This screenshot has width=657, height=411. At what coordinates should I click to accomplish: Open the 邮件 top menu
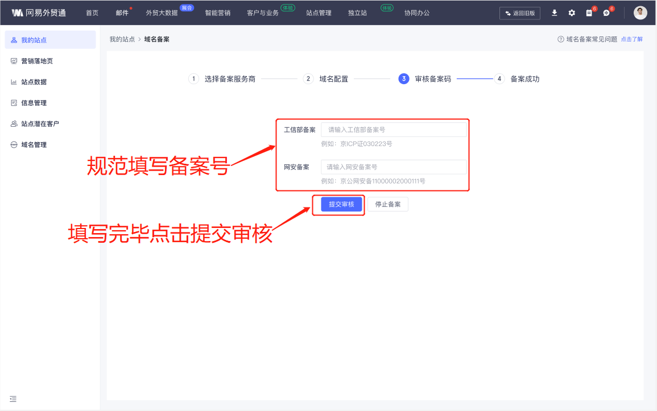coord(122,13)
